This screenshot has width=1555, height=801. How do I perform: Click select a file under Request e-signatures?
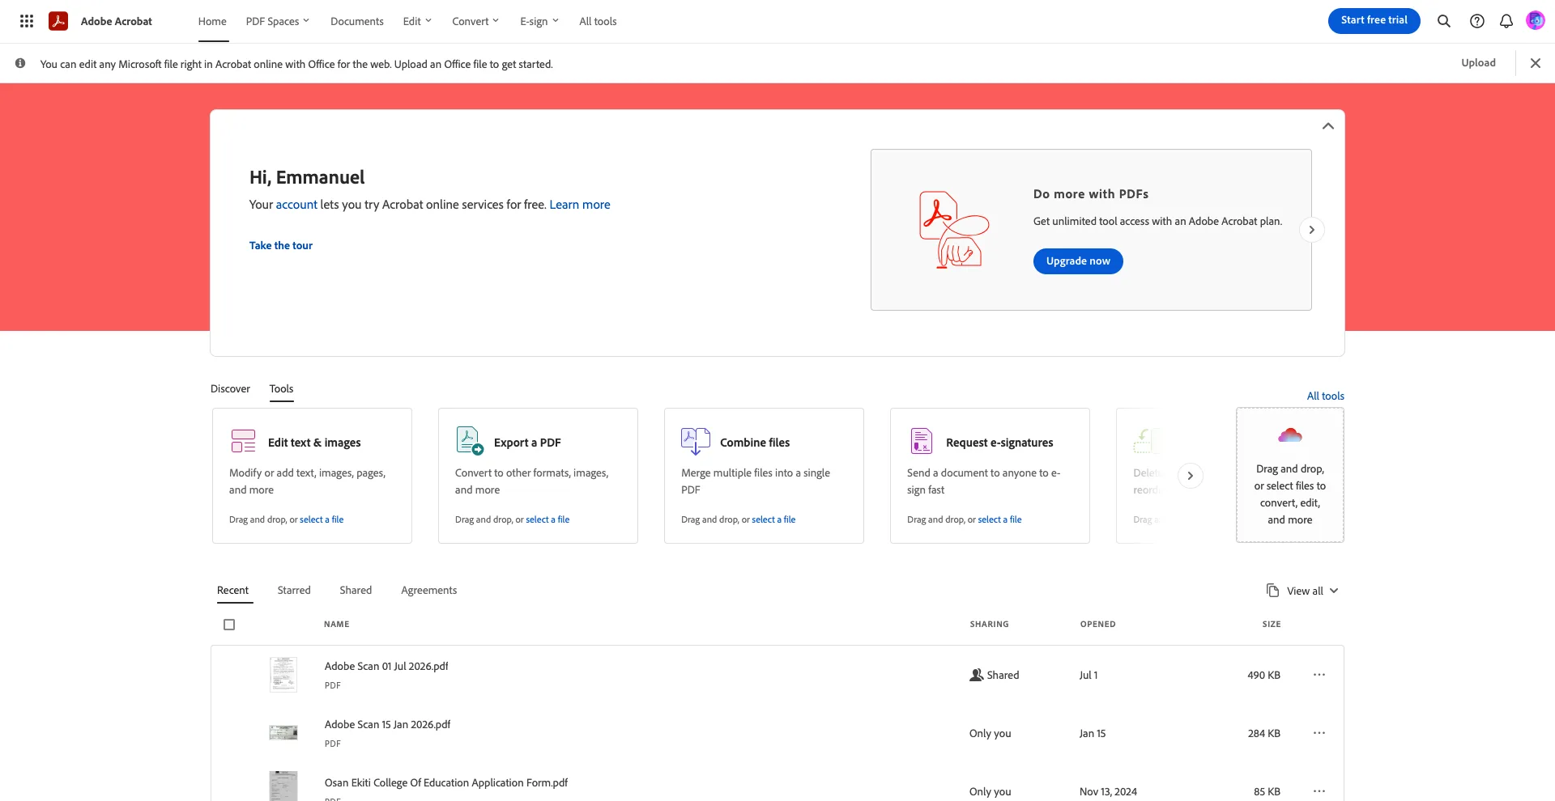[x=999, y=519]
